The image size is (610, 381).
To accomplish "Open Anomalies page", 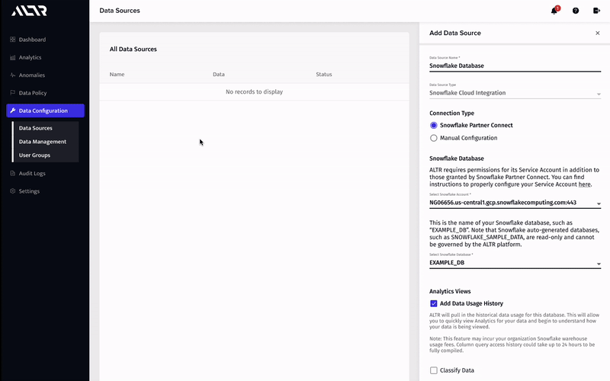I will coord(32,75).
